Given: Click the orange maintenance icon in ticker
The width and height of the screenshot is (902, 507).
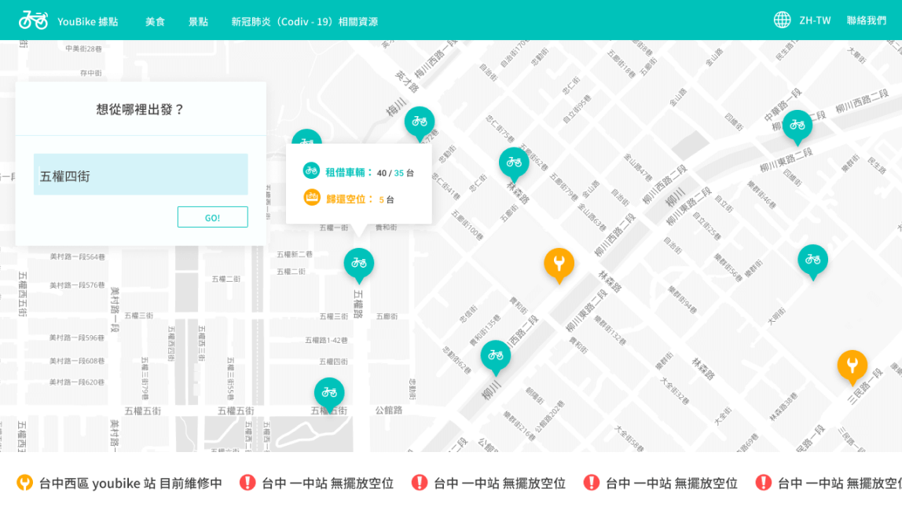Looking at the screenshot, I should pyautogui.click(x=24, y=483).
